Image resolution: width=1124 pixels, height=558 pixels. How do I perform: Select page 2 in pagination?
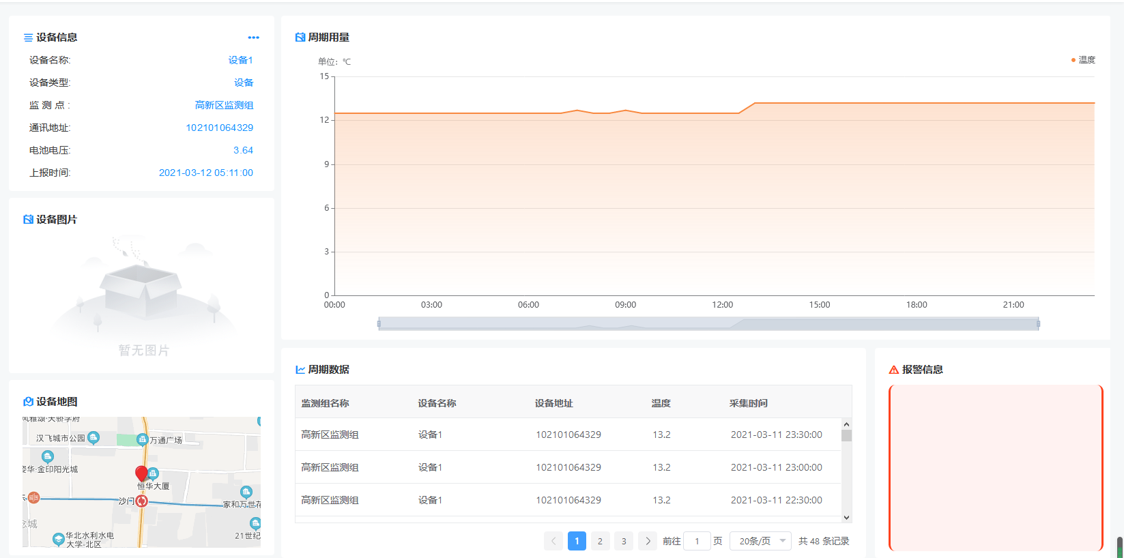pos(600,541)
